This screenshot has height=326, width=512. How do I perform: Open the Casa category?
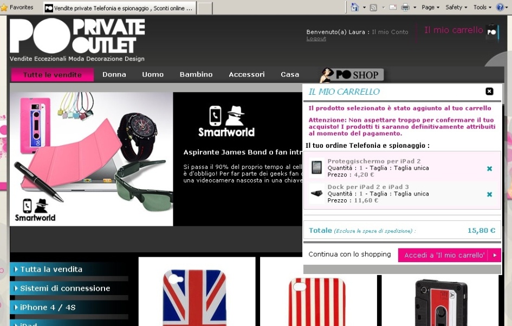point(290,74)
